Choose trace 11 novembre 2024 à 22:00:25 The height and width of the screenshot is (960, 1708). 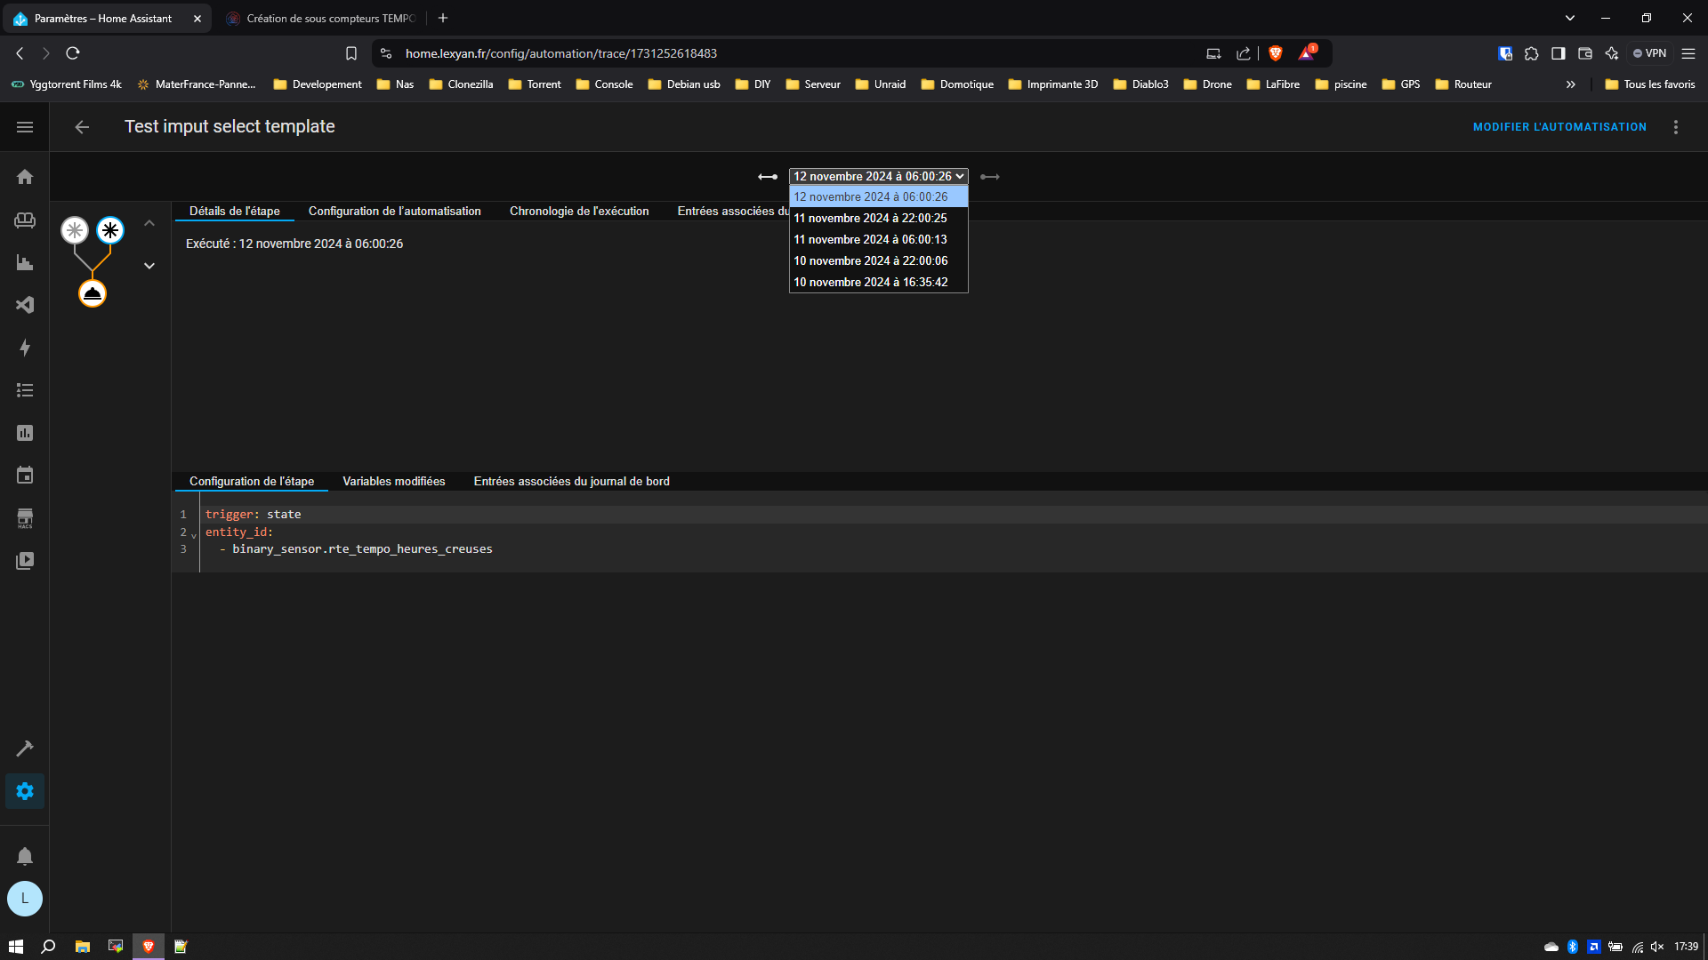point(870,218)
